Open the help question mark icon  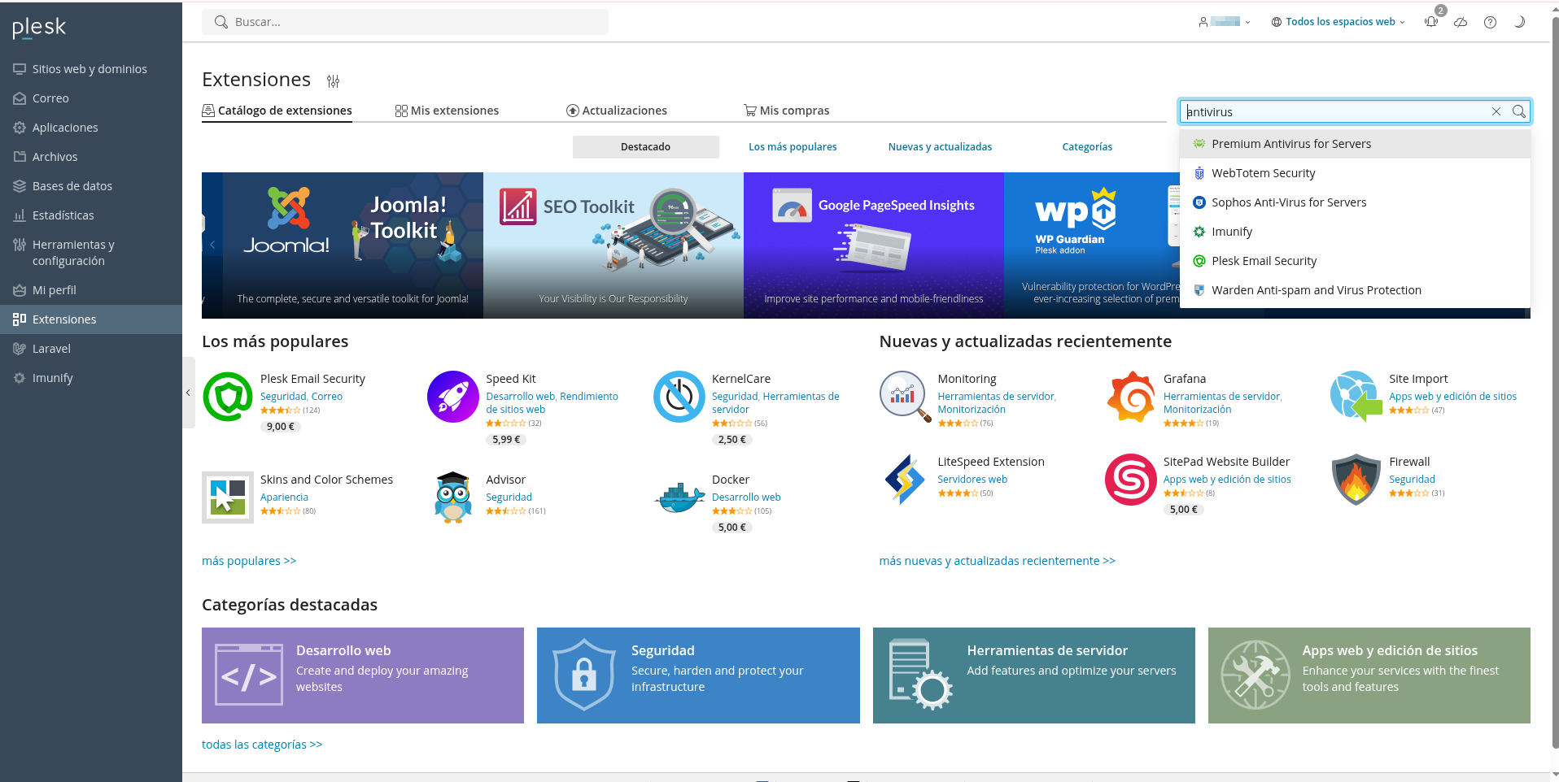1490,22
